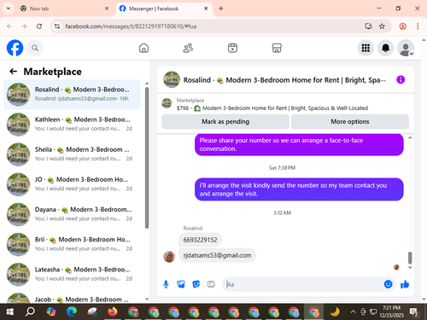The height and width of the screenshot is (320, 427).
Task: Open conversation information purple icon
Action: pos(401,79)
